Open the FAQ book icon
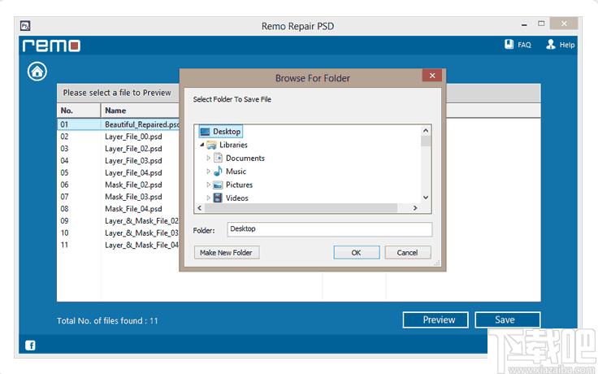The height and width of the screenshot is (374, 598). (509, 44)
